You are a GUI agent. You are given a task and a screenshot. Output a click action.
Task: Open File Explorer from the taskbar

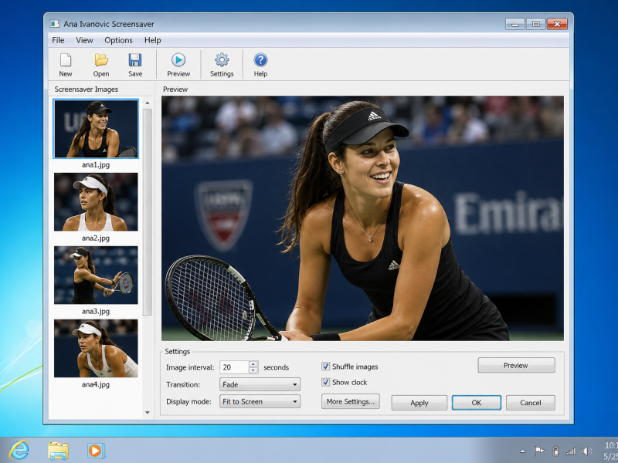click(x=58, y=451)
